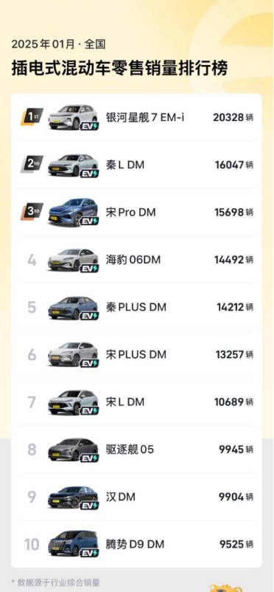Select the 秦PLUS DM model name
The image size is (274, 592).
136,307
